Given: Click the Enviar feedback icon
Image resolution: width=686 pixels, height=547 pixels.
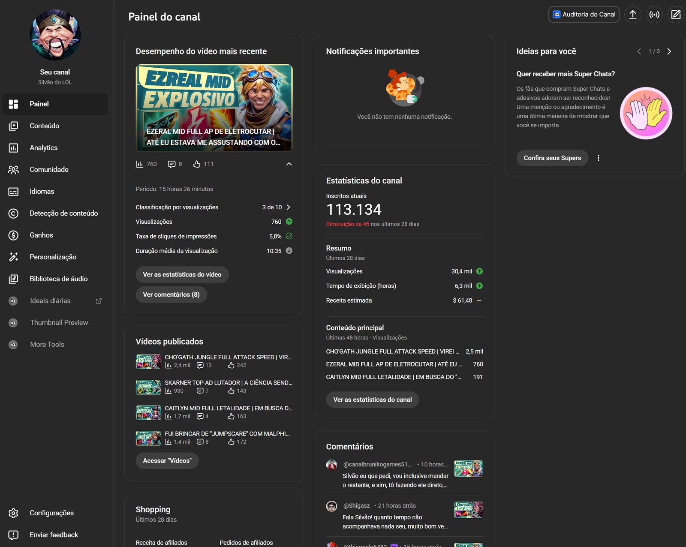Looking at the screenshot, I should (13, 535).
